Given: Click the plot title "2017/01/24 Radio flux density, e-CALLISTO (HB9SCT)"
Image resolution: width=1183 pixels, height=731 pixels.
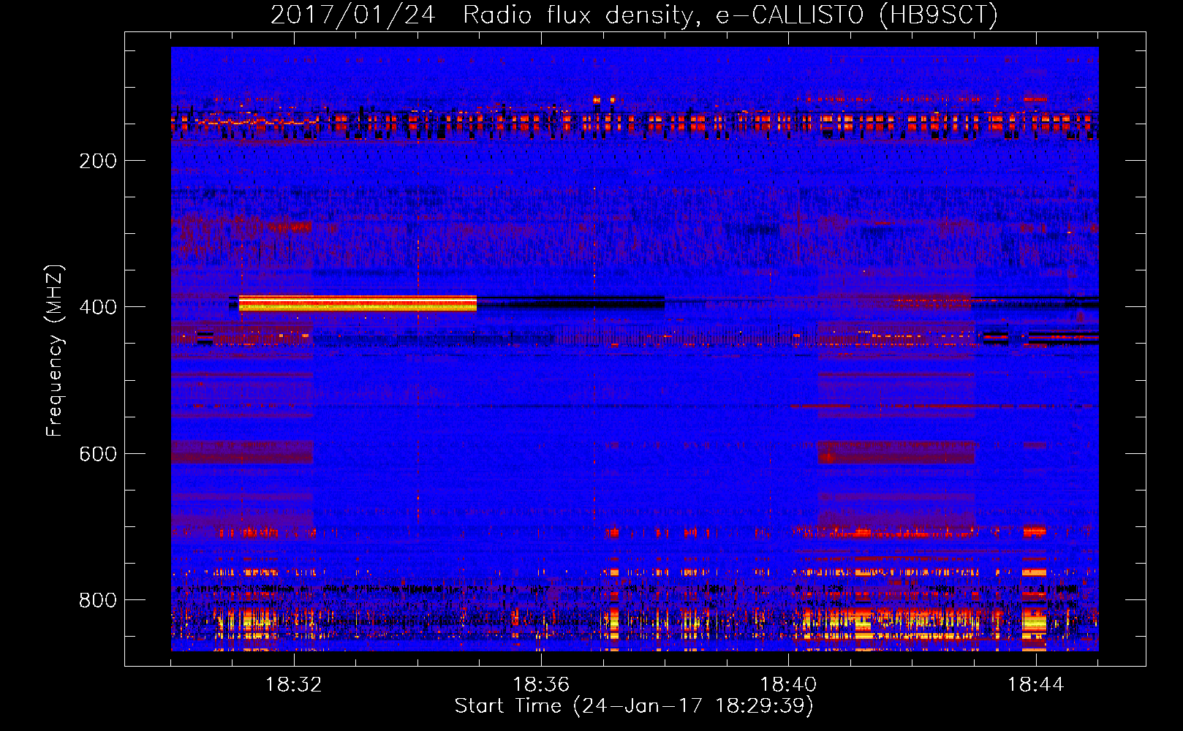Looking at the screenshot, I should 634,15.
